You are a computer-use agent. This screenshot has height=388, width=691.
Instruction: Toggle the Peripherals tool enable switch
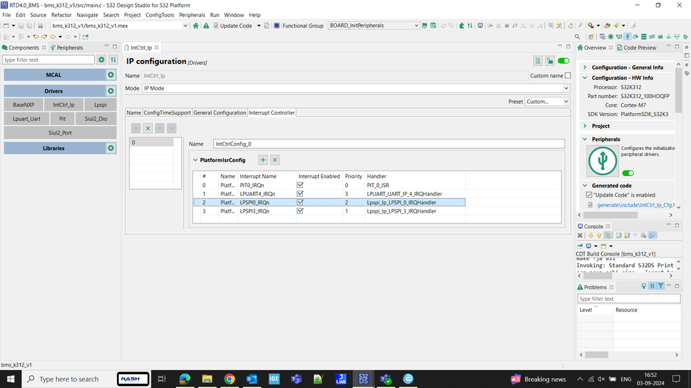click(x=628, y=173)
